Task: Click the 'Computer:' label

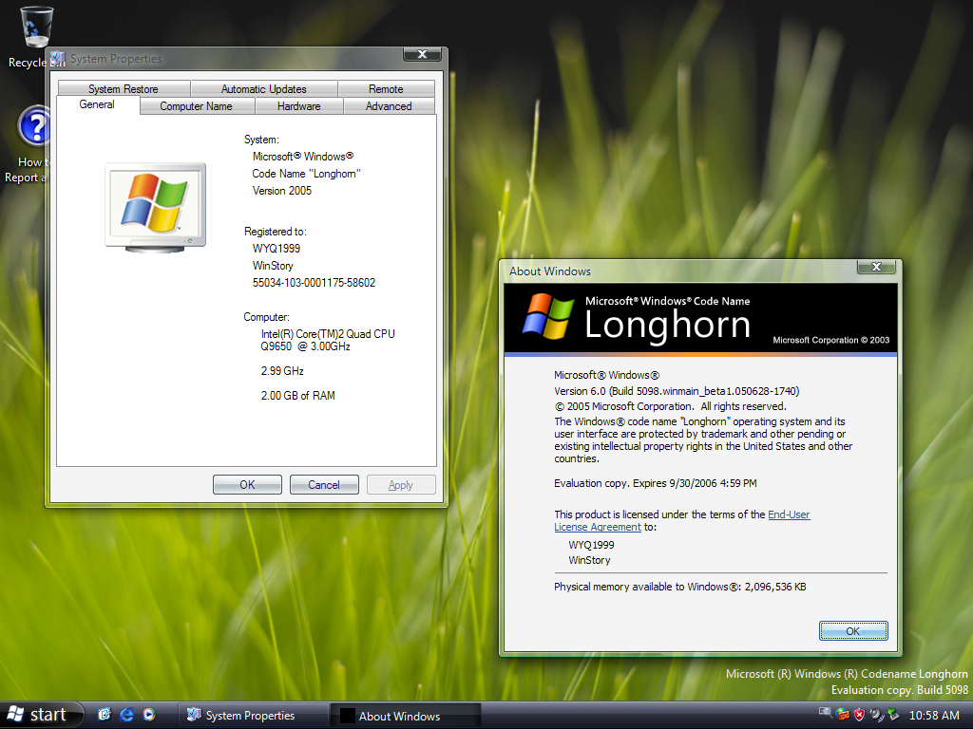Action: (x=266, y=317)
